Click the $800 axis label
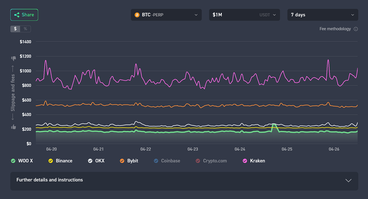 pos(26,85)
